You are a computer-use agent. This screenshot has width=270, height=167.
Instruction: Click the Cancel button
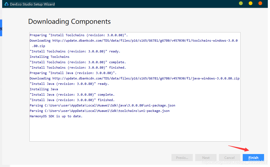[229, 158]
